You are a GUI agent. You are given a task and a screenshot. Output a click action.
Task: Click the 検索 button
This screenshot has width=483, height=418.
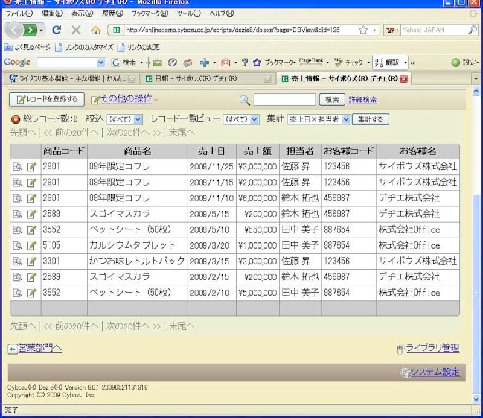pos(332,100)
